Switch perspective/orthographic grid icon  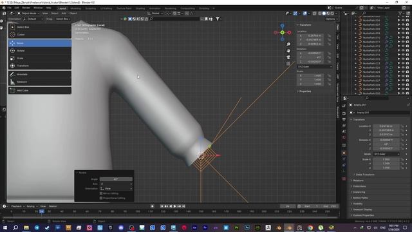288,63
